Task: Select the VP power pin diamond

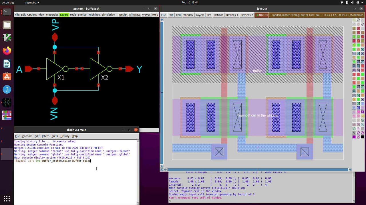Action: 55,37
